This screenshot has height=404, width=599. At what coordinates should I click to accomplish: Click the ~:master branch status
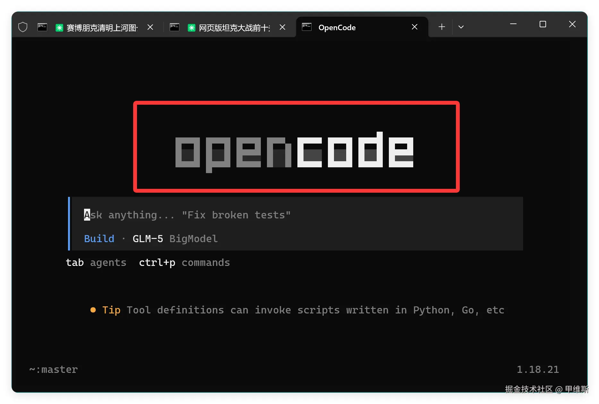pyautogui.click(x=54, y=370)
